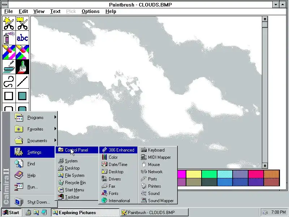Open the Help menu in Paintbrush
This screenshot has height=217, width=289.
[x=111, y=12]
